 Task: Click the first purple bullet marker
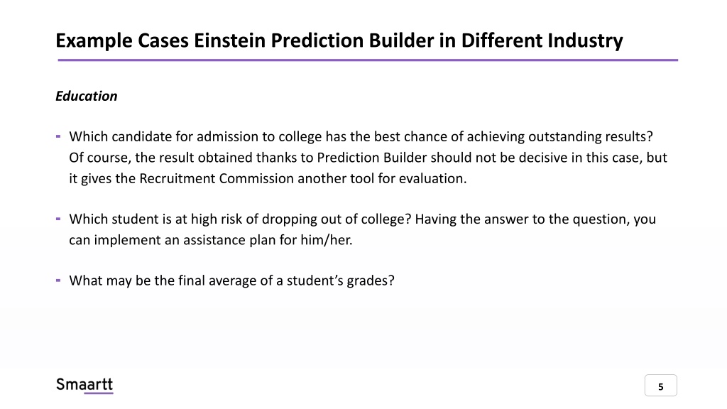point(58,136)
